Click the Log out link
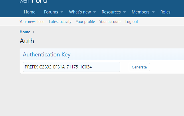 (132, 22)
